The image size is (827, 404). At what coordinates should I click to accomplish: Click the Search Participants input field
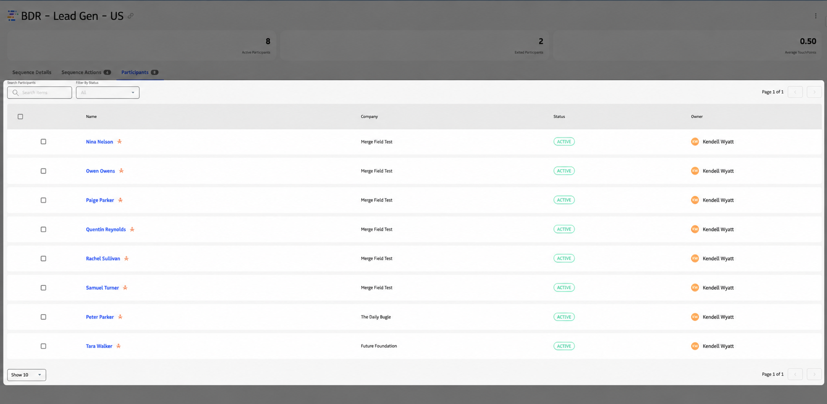[x=40, y=93]
